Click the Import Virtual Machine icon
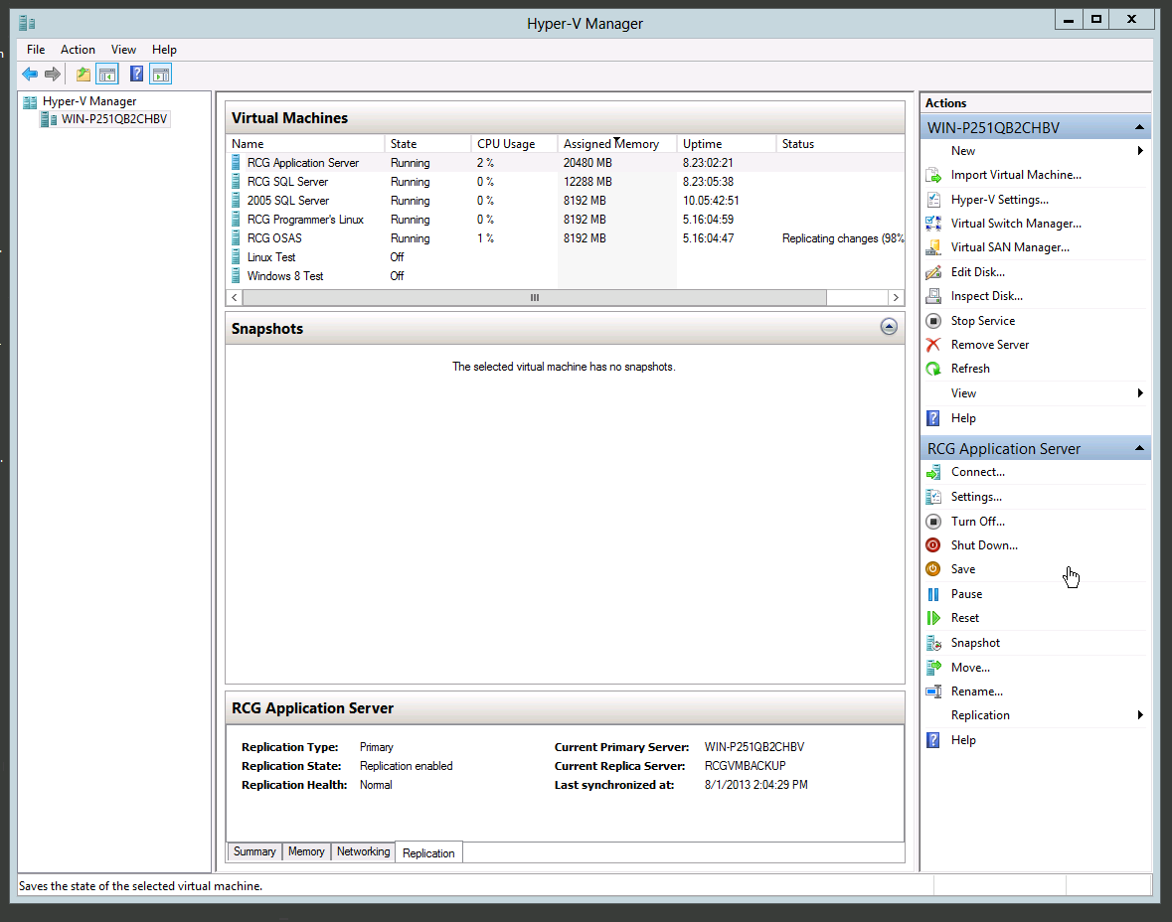 [x=933, y=176]
